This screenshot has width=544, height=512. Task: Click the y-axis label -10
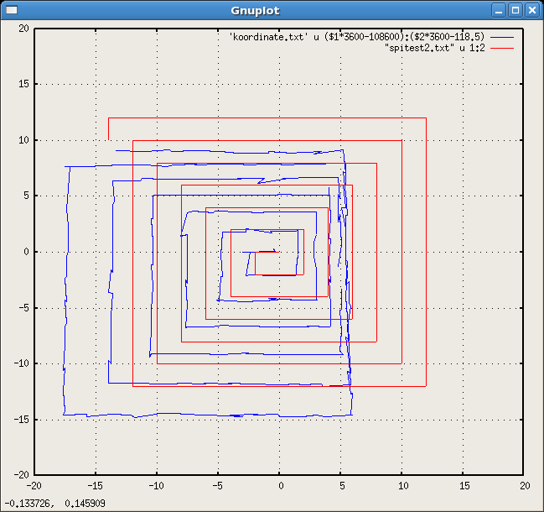click(22, 363)
